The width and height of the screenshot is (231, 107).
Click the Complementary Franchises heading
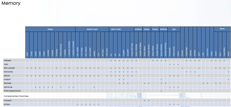tap(16, 96)
